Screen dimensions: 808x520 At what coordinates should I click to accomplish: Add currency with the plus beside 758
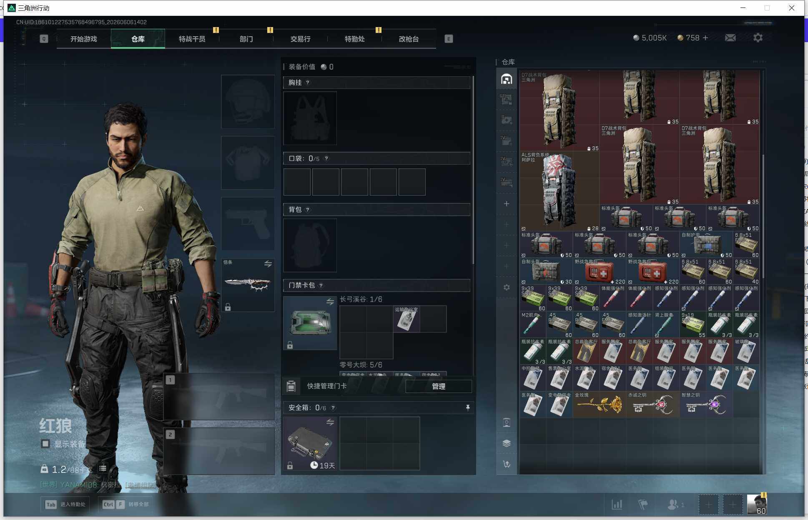pos(705,38)
